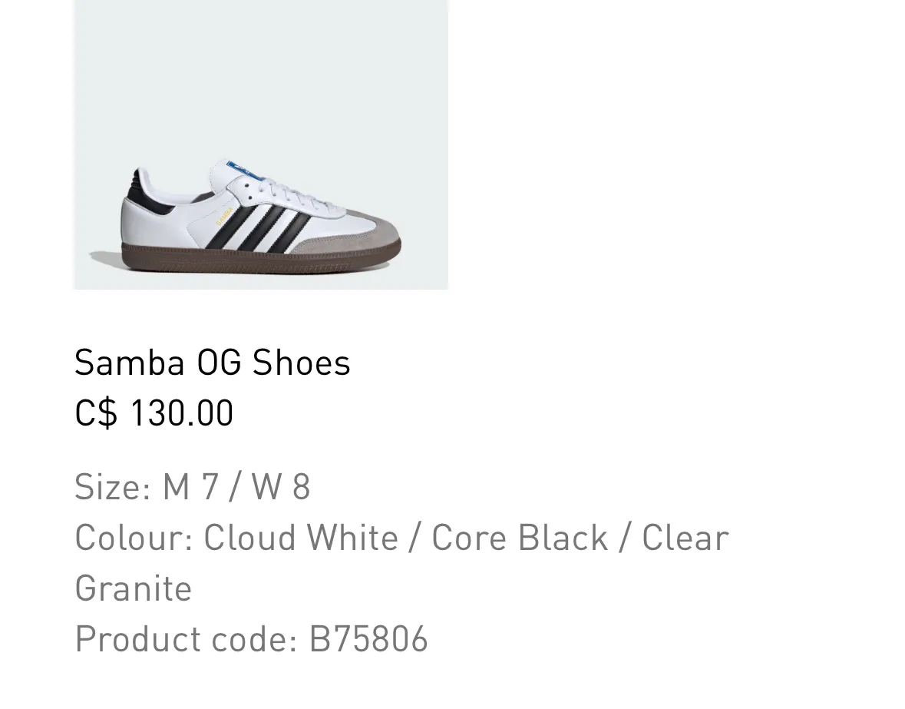Click the word Granite in colour description
The image size is (905, 709).
point(134,588)
